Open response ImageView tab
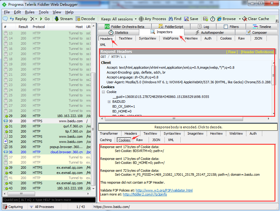Screen dimensions: 280x211 195,133
